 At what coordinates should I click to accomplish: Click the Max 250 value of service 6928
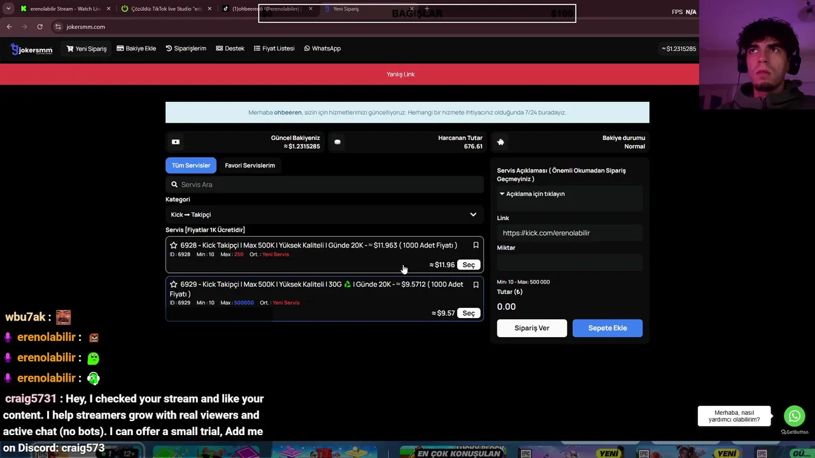pyautogui.click(x=239, y=254)
